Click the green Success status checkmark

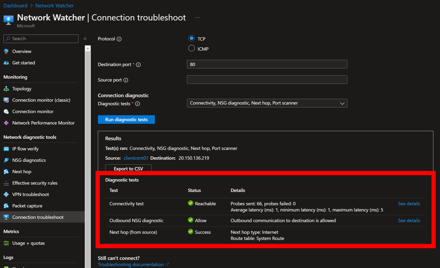(191, 232)
